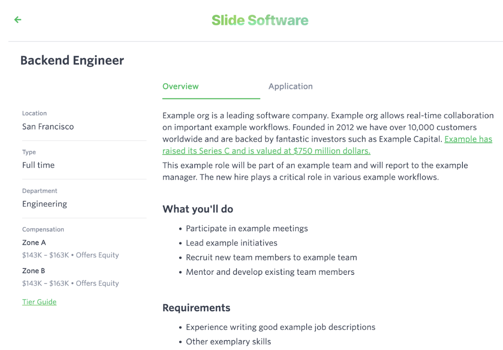Click the Zone B compensation label

(x=33, y=271)
